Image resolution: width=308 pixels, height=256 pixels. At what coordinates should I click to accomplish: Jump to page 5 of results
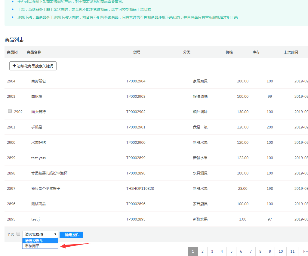[231, 251]
